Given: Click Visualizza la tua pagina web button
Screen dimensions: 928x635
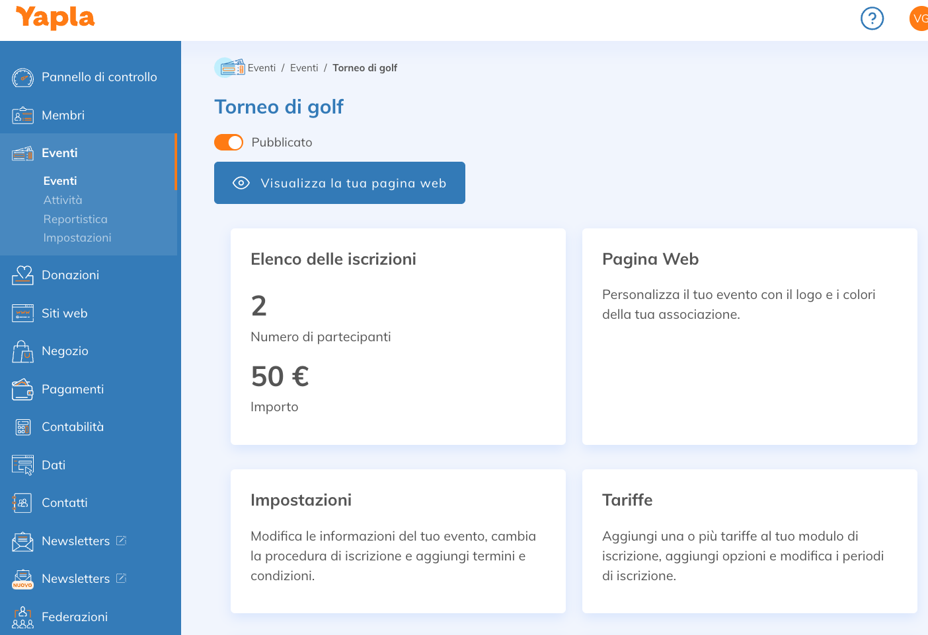Looking at the screenshot, I should 340,183.
